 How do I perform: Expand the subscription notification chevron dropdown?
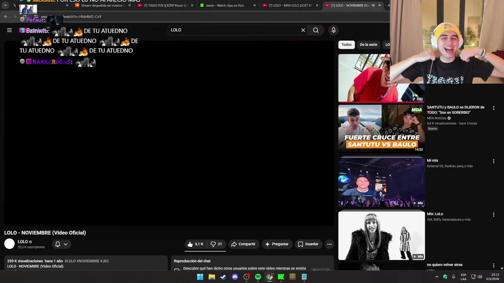tap(66, 244)
